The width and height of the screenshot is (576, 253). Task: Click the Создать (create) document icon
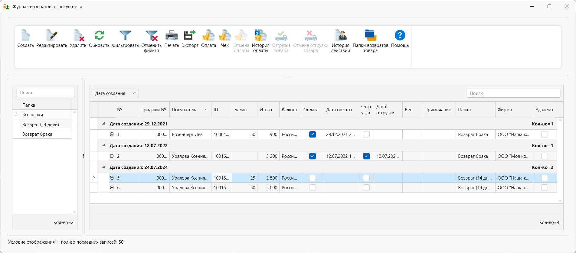click(26, 35)
